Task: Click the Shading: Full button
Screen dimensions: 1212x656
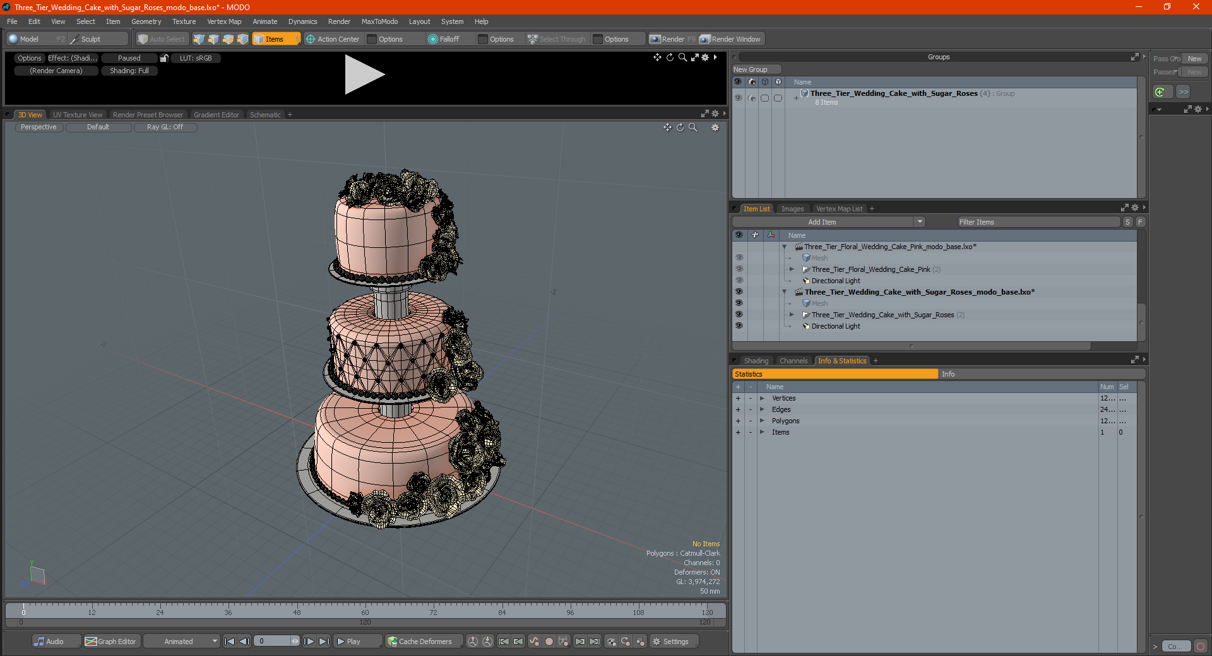Action: pos(129,71)
